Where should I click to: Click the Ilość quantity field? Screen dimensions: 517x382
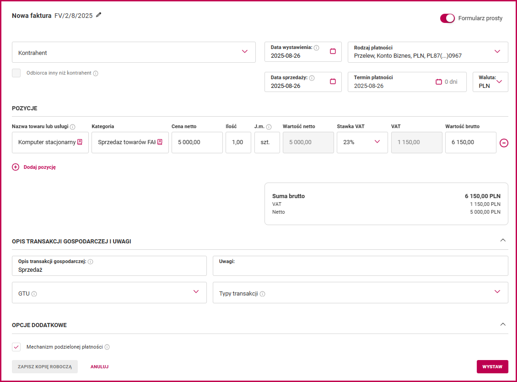tap(238, 142)
